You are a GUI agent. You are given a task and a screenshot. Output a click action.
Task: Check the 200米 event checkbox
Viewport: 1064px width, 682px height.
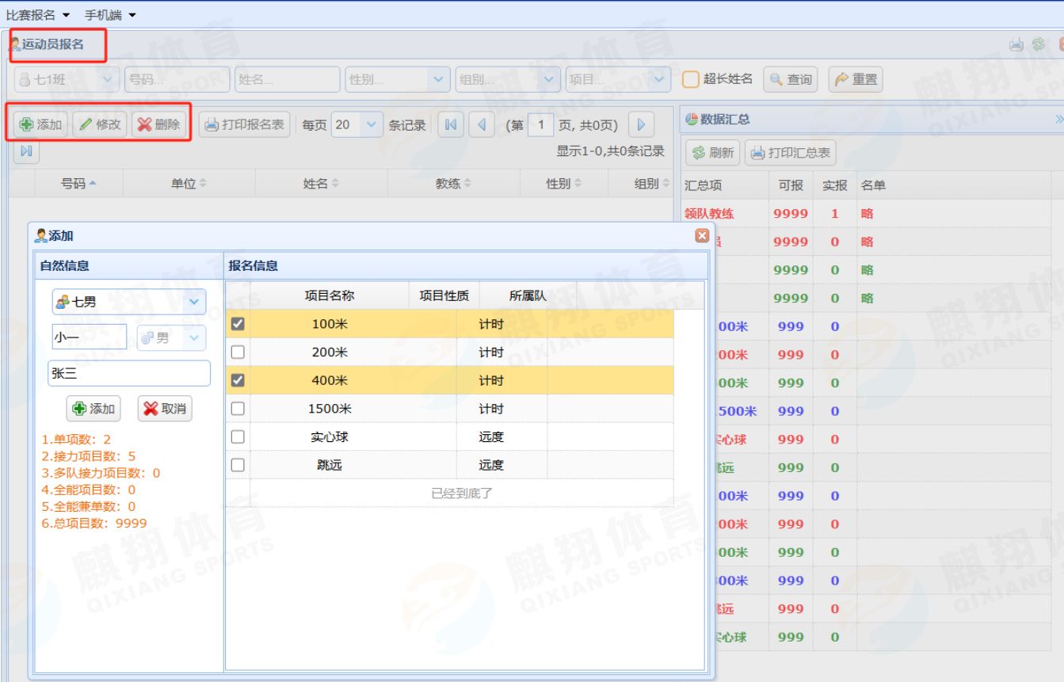coord(238,352)
